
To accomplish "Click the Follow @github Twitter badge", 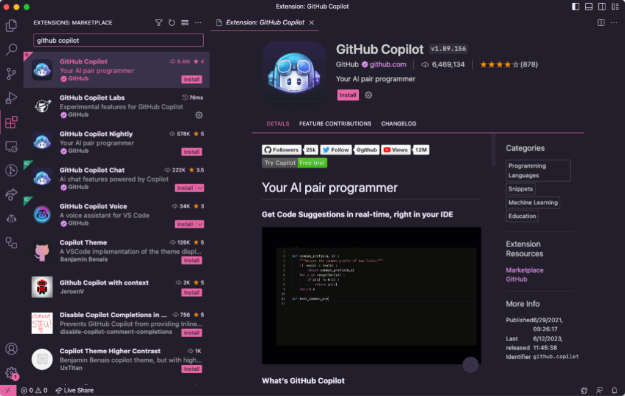I will point(350,149).
